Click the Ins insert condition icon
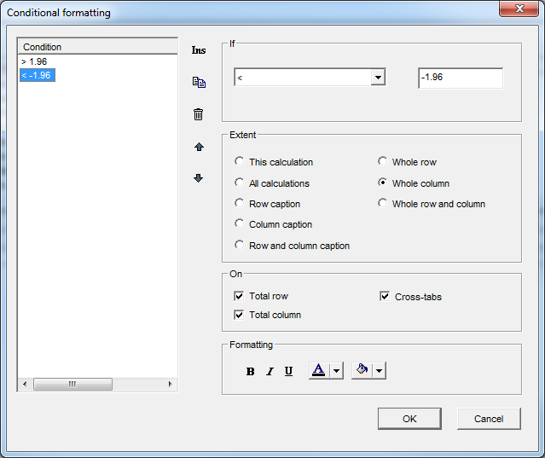The height and width of the screenshot is (458, 545). tap(199, 50)
